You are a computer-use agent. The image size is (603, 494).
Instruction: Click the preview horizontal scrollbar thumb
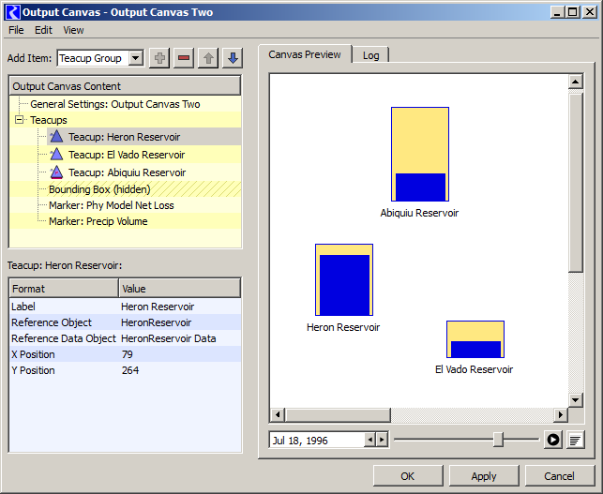pyautogui.click(x=338, y=415)
